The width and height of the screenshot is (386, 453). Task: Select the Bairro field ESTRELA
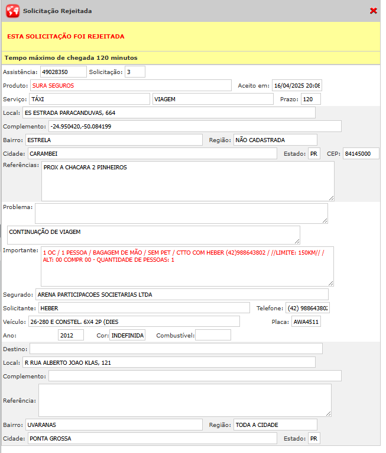click(x=114, y=140)
